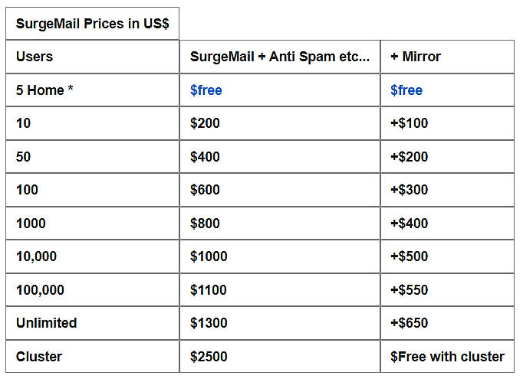Click the SurgeMail + Anti Spam header
The width and height of the screenshot is (523, 382).
279,57
